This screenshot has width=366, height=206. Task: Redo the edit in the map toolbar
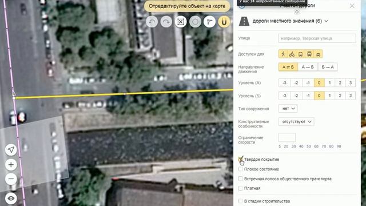166,22
